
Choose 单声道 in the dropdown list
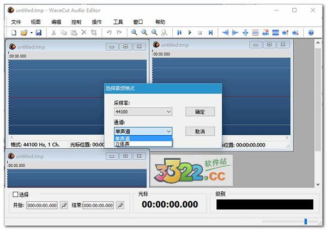pyautogui.click(x=143, y=138)
